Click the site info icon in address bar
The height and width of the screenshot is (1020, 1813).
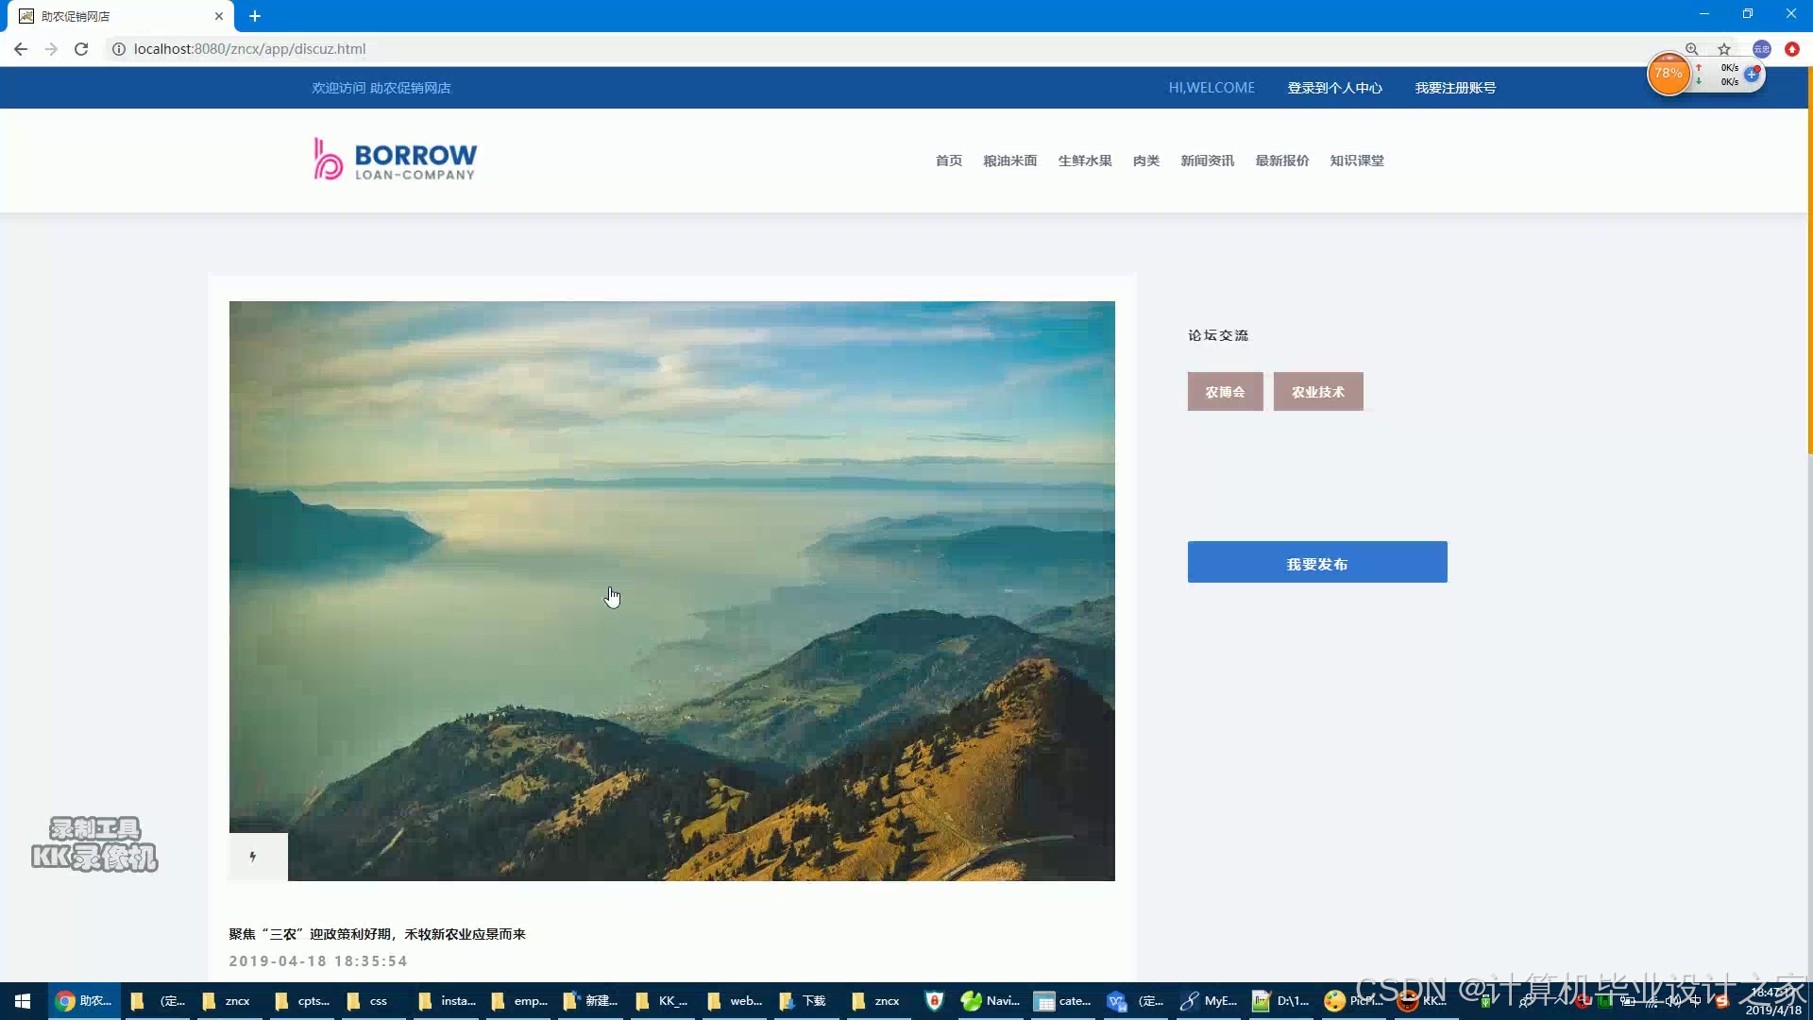click(x=119, y=49)
